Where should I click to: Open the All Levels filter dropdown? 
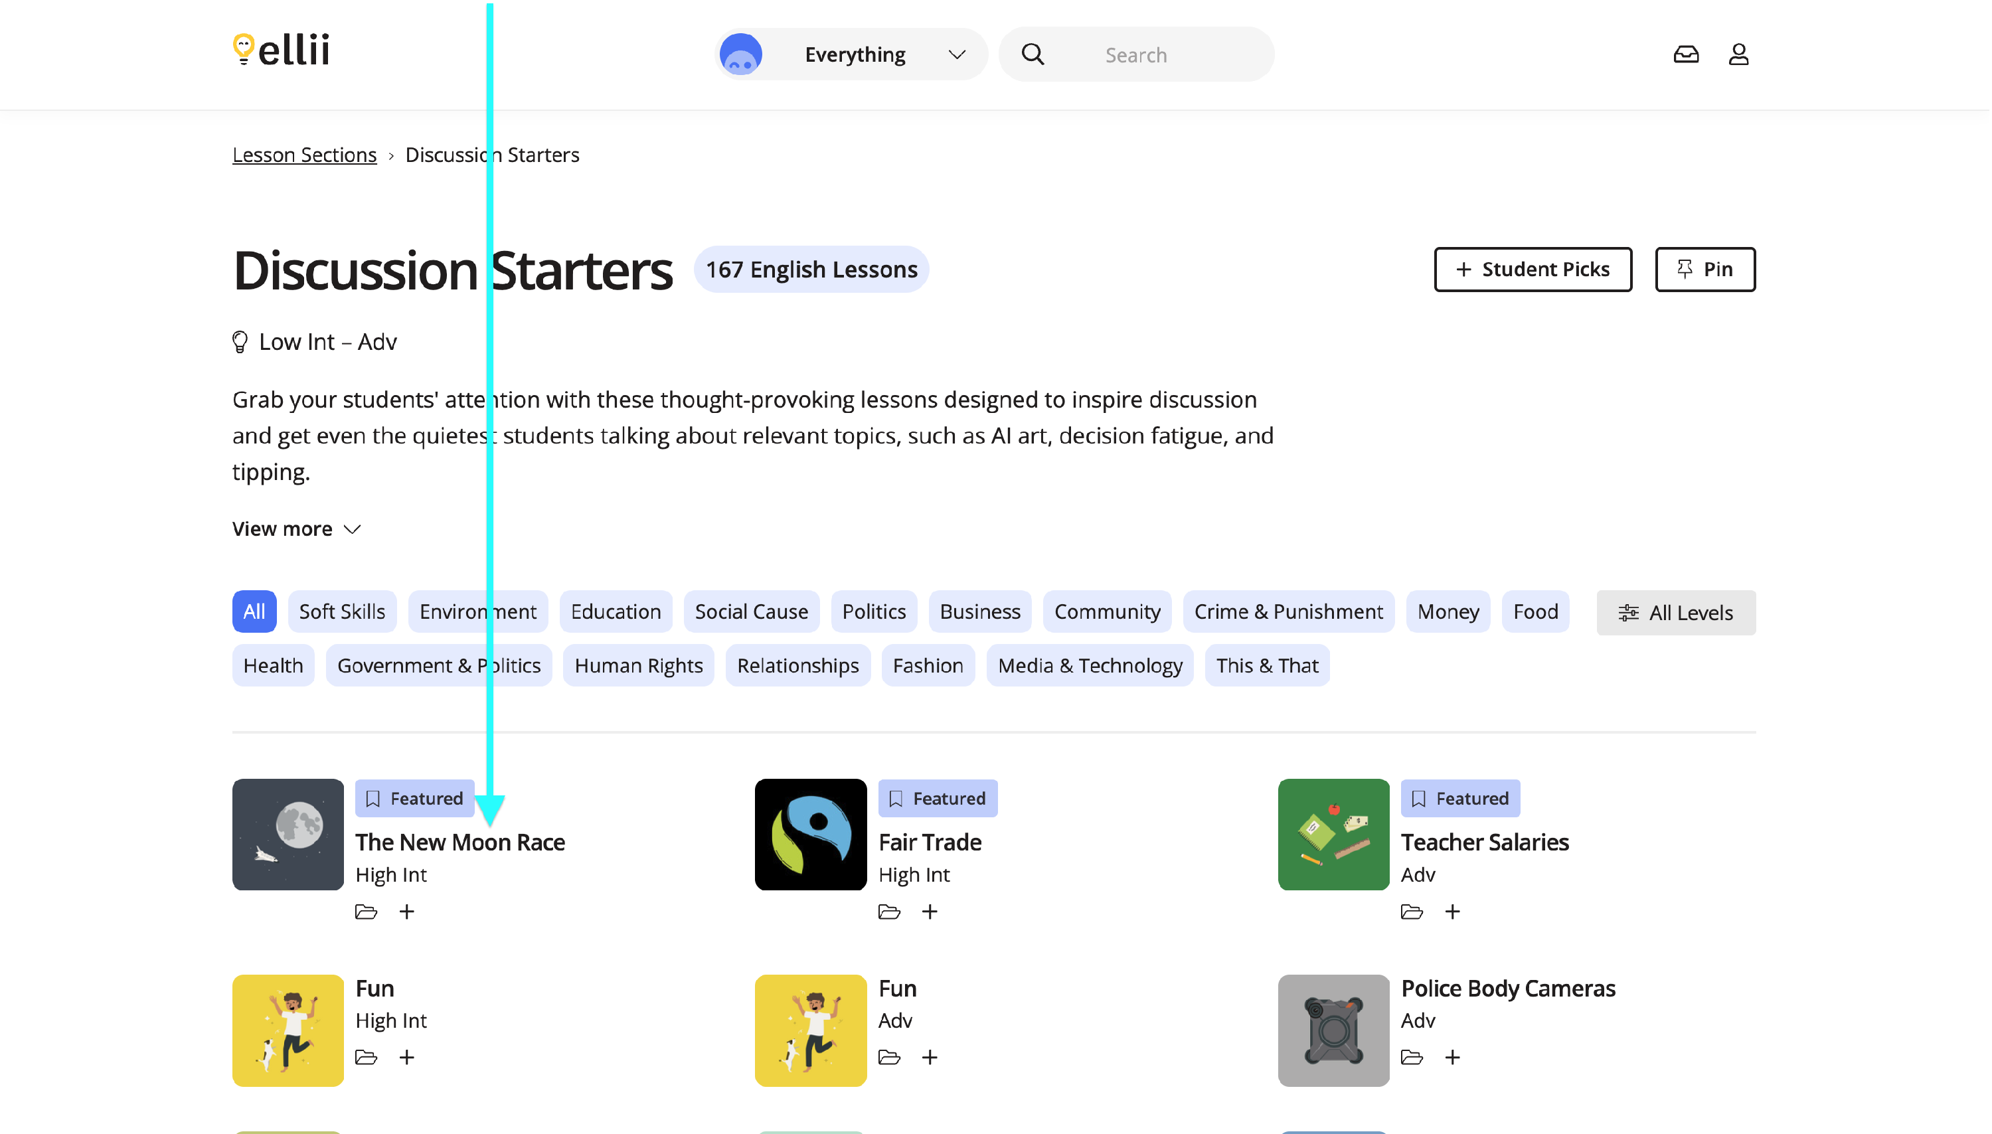pos(1676,613)
